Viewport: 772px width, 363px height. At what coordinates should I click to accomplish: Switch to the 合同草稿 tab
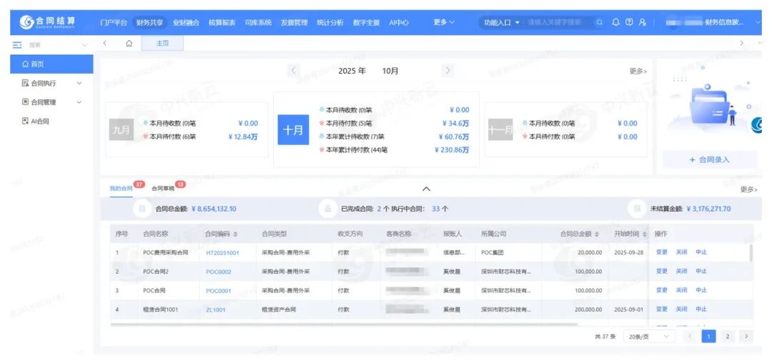(x=163, y=189)
